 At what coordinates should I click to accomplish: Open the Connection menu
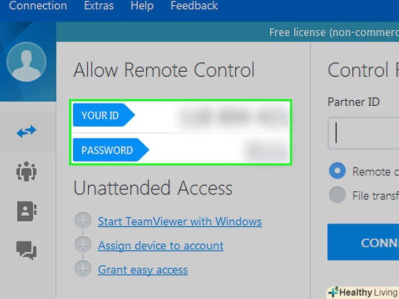[38, 7]
